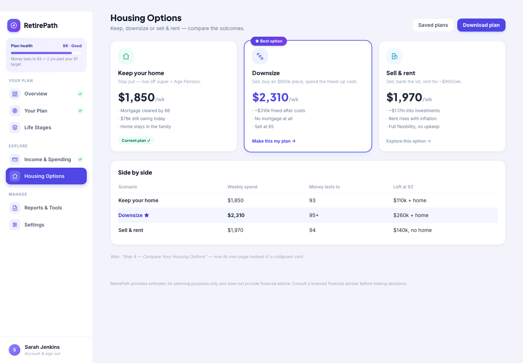
Task: Click Sarah Jenkins avatar circle
Action: click(x=15, y=350)
